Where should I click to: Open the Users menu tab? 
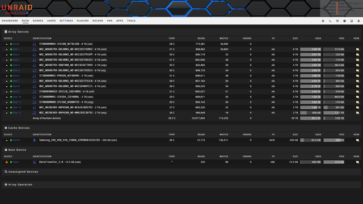pyautogui.click(x=52, y=21)
